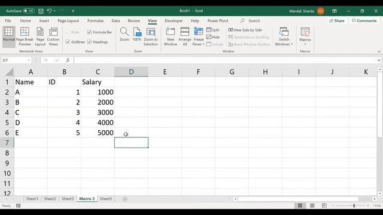
Task: Click the Share button
Action: (337, 21)
